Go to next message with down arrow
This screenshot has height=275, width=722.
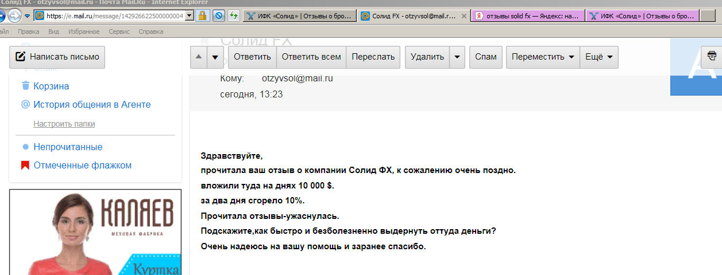pyautogui.click(x=215, y=57)
